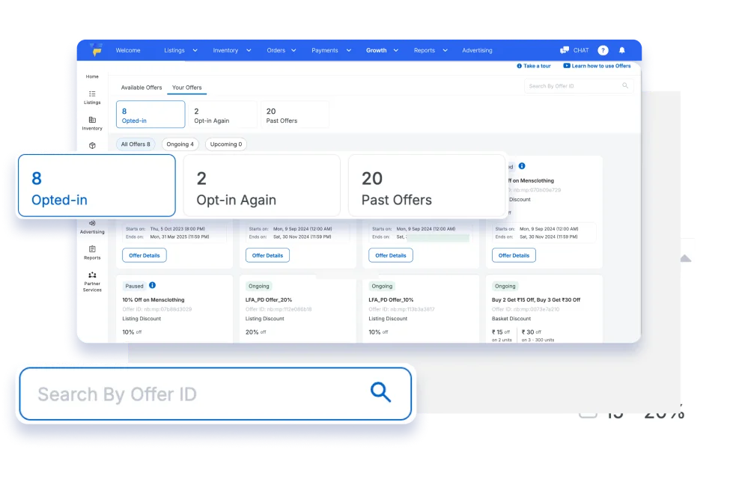
Task: Enable the Upcoming 0 filter chip
Action: click(225, 144)
